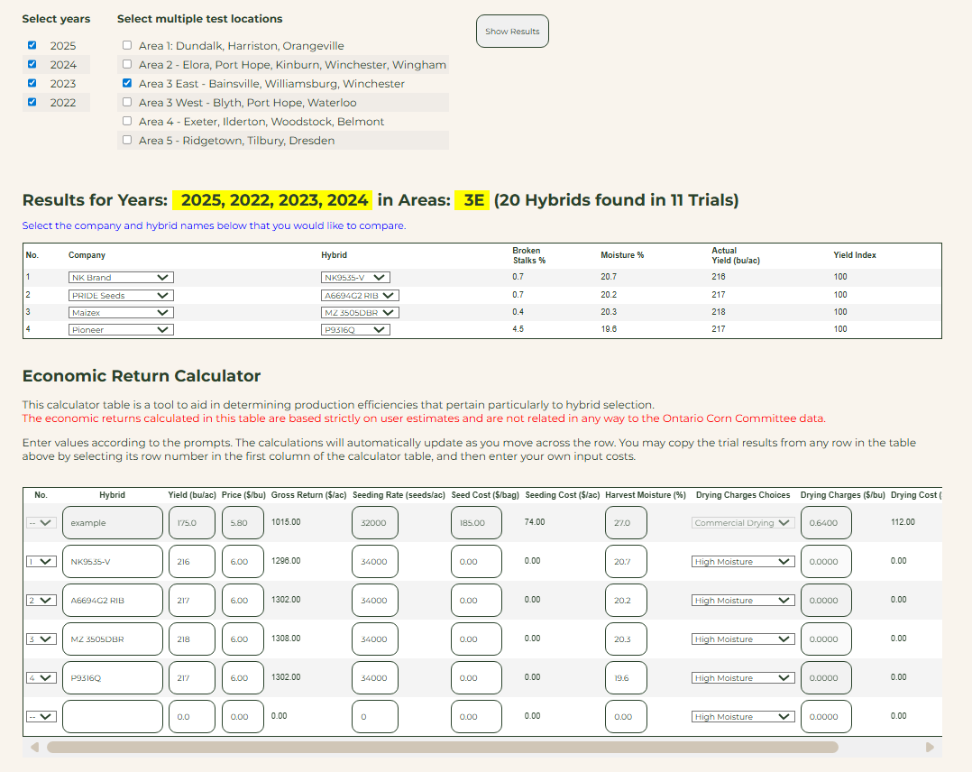Image resolution: width=972 pixels, height=772 pixels.
Task: Click the yield field for P9316Q row
Action: click(x=191, y=678)
